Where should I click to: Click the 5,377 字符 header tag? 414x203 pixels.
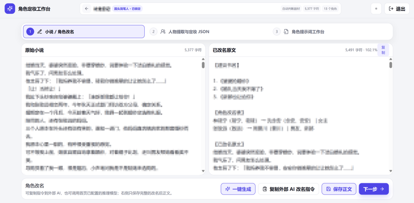pyautogui.click(x=312, y=9)
